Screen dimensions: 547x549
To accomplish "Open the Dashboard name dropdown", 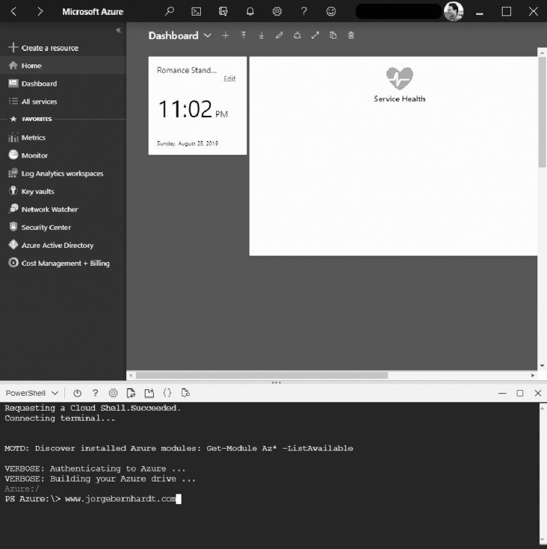I will [207, 35].
